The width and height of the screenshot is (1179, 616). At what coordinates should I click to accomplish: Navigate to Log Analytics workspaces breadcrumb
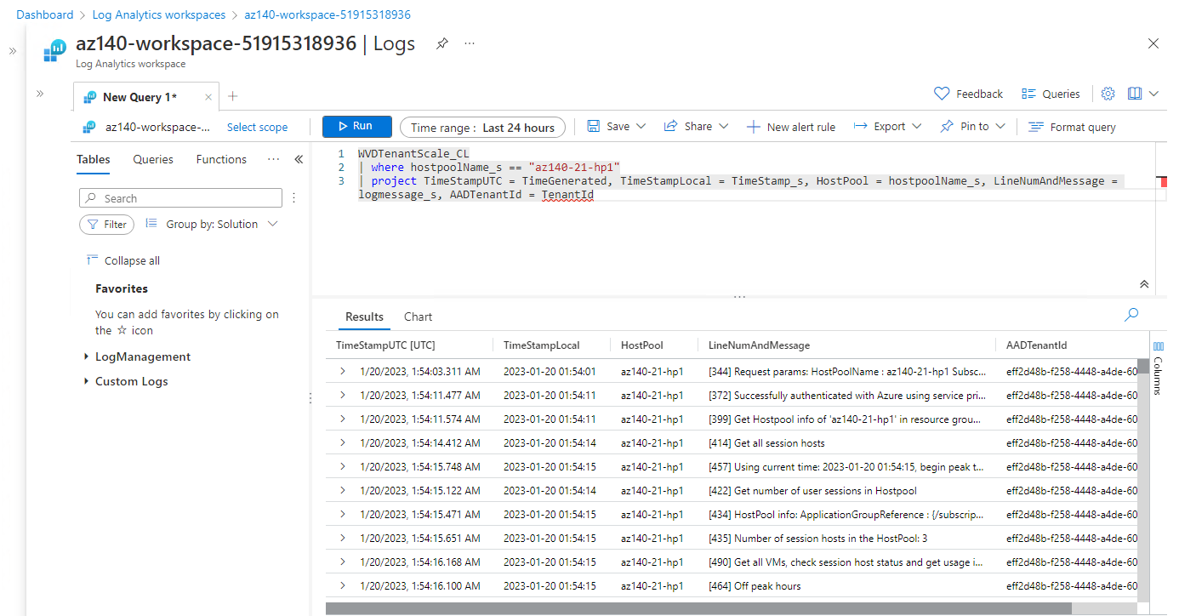tap(158, 14)
